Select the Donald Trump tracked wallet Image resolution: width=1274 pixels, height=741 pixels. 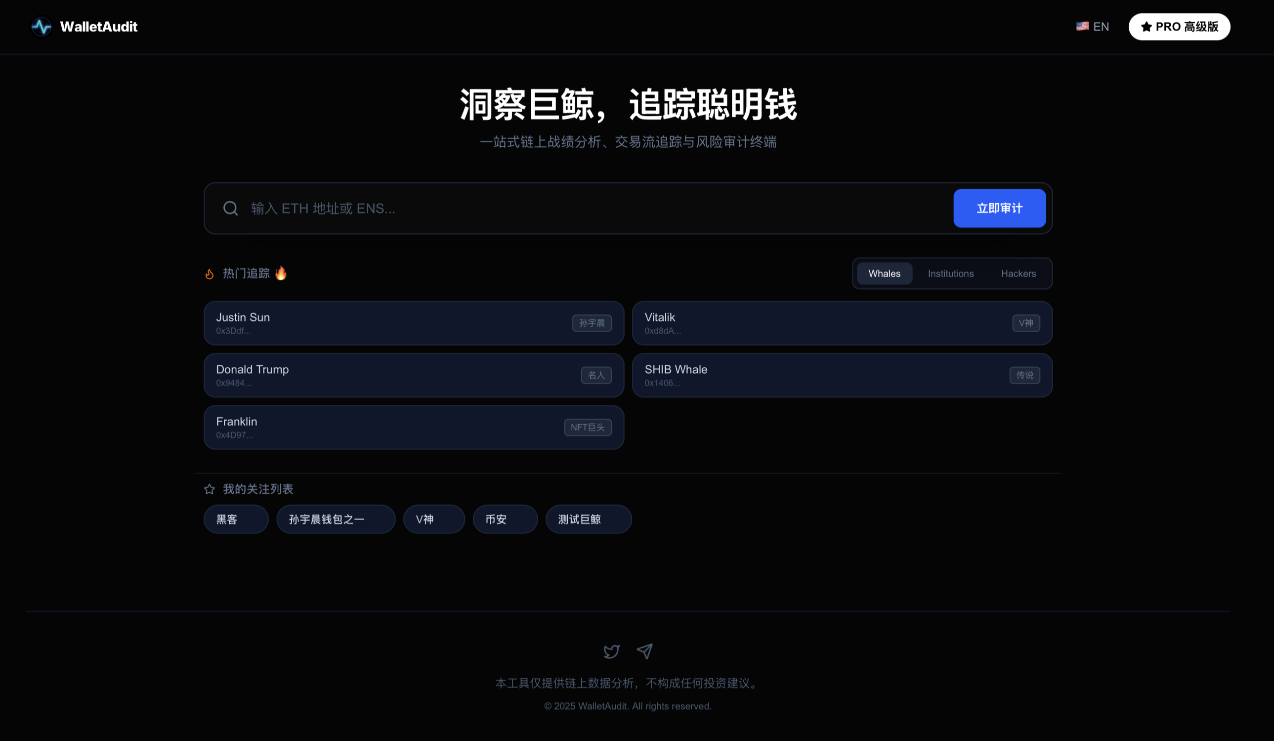413,375
